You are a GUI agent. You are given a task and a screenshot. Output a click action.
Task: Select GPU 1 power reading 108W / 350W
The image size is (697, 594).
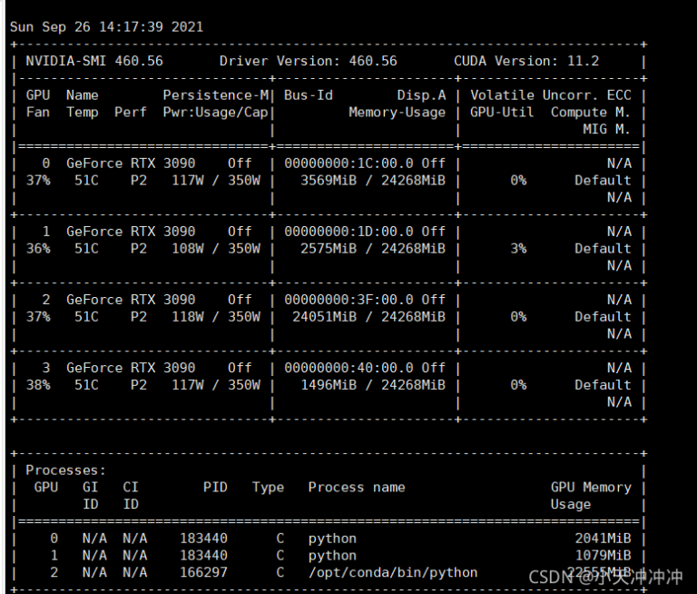(215, 248)
